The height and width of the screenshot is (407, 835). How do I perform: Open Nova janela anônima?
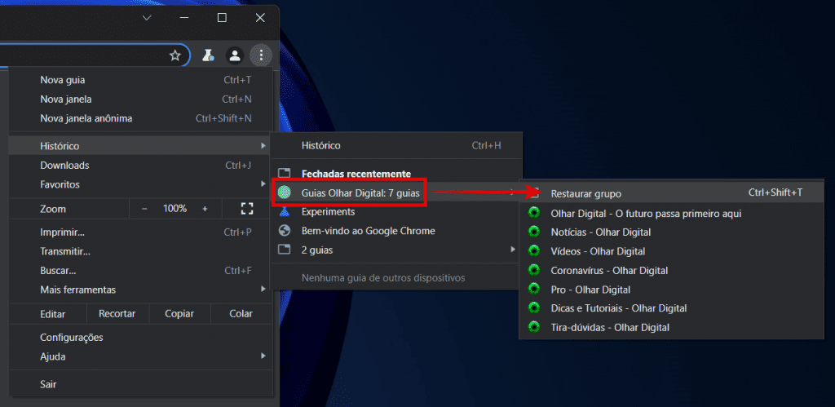140,118
